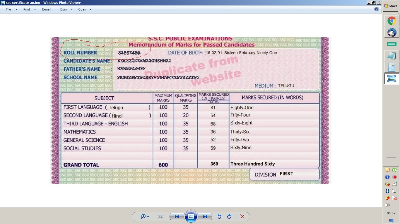The height and width of the screenshot is (224, 400).
Task: Adjust the system volume speaker
Action: (387, 205)
